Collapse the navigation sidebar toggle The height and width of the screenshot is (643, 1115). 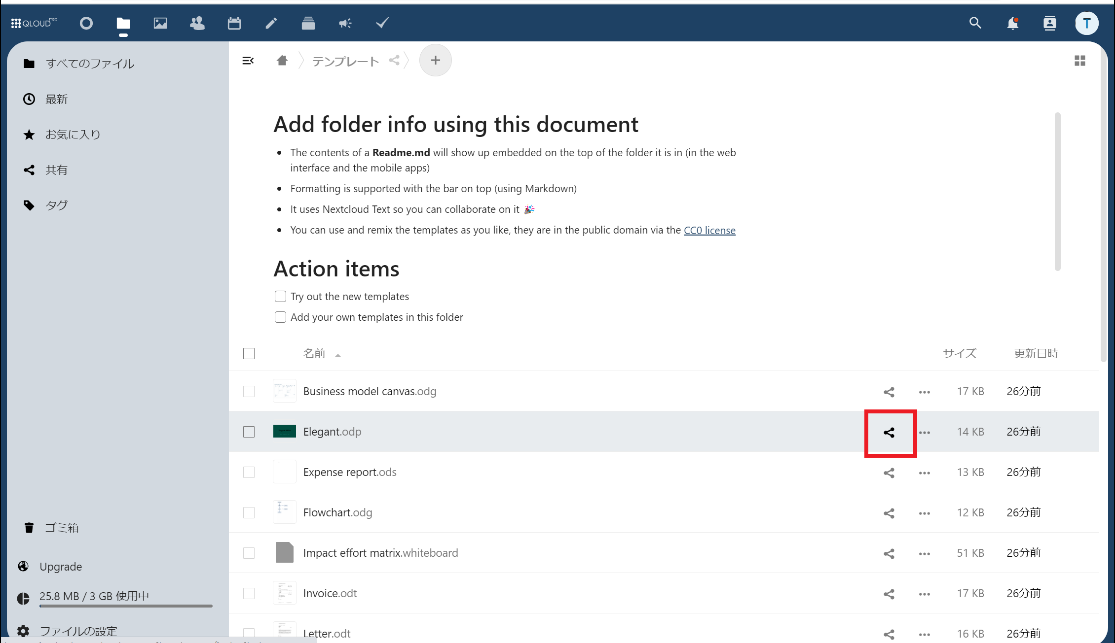pos(248,61)
